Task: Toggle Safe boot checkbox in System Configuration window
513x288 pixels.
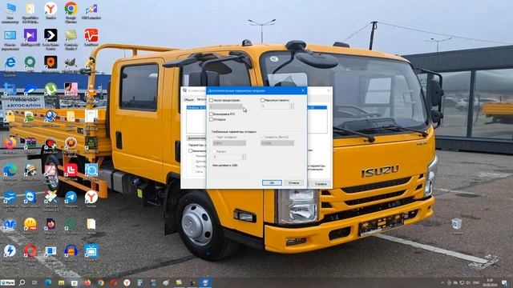Action: (190, 151)
